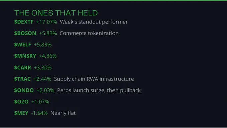Screen dimensions: 227x128
Task: Click THE ONES THAT HELD heading
Action: (56, 13)
